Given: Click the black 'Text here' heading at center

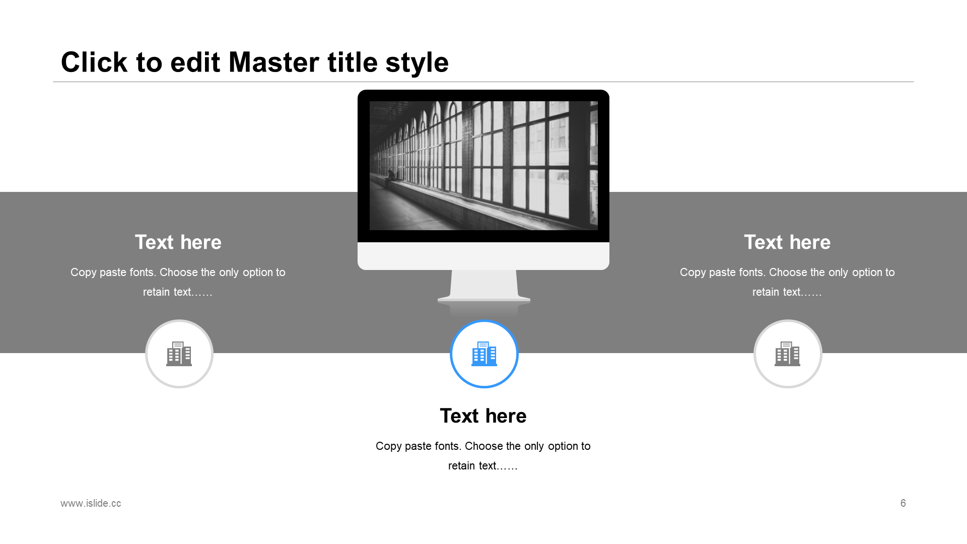Looking at the screenshot, I should tap(483, 416).
